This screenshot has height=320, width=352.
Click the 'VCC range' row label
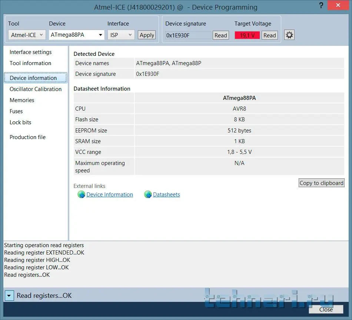[88, 152]
